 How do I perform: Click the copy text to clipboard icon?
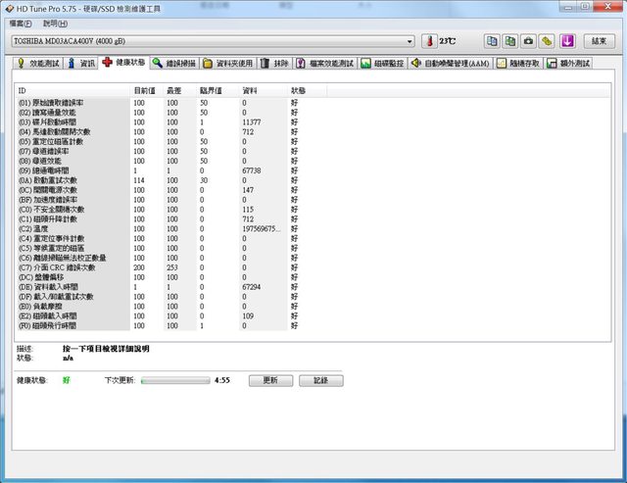(x=493, y=41)
